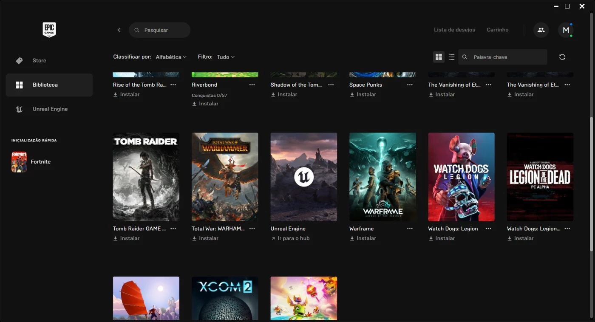This screenshot has width=595, height=322.
Task: Minimize the launcher window
Action: 556,6
